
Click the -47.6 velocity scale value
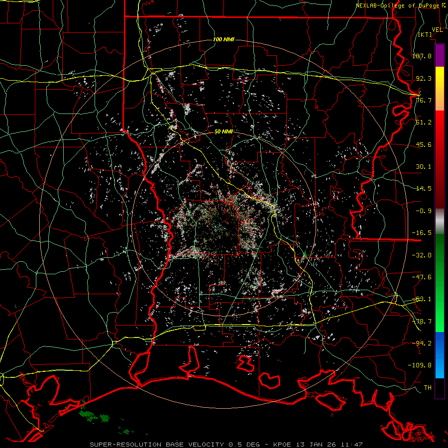pyautogui.click(x=422, y=277)
